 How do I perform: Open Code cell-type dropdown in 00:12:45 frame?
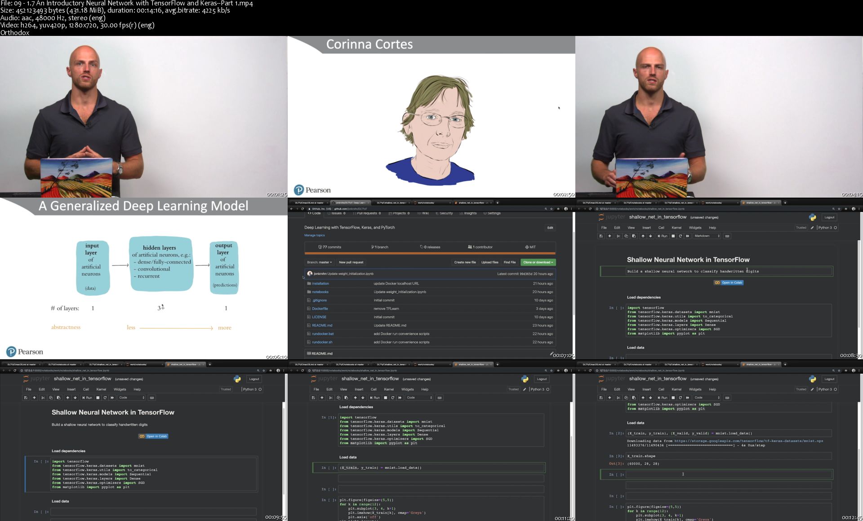point(707,398)
